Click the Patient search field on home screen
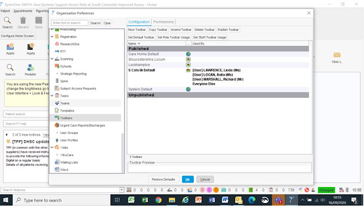Viewport: 364px width, 206px height. pyautogui.click(x=26, y=114)
